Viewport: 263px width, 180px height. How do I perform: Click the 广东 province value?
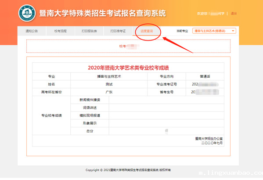click(109, 92)
